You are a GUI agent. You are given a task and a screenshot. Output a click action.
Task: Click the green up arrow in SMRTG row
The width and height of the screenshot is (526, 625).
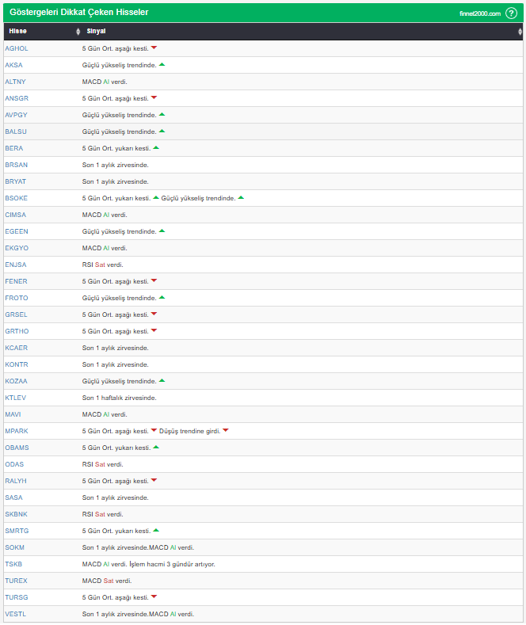coord(156,530)
